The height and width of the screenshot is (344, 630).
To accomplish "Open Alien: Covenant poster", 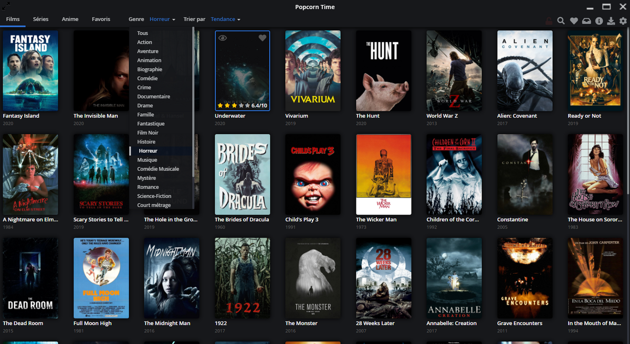I will (x=524, y=71).
